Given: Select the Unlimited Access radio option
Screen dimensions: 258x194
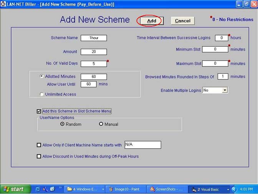Looking at the screenshot, I should point(41,94).
